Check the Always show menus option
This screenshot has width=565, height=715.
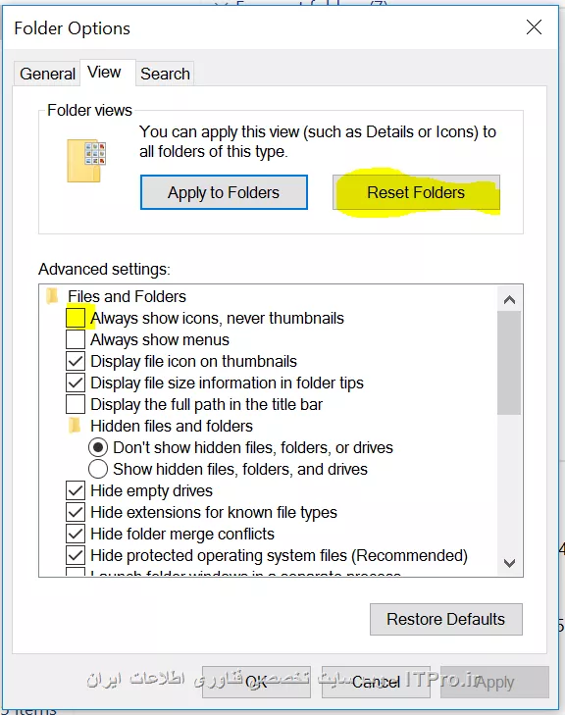pos(76,339)
